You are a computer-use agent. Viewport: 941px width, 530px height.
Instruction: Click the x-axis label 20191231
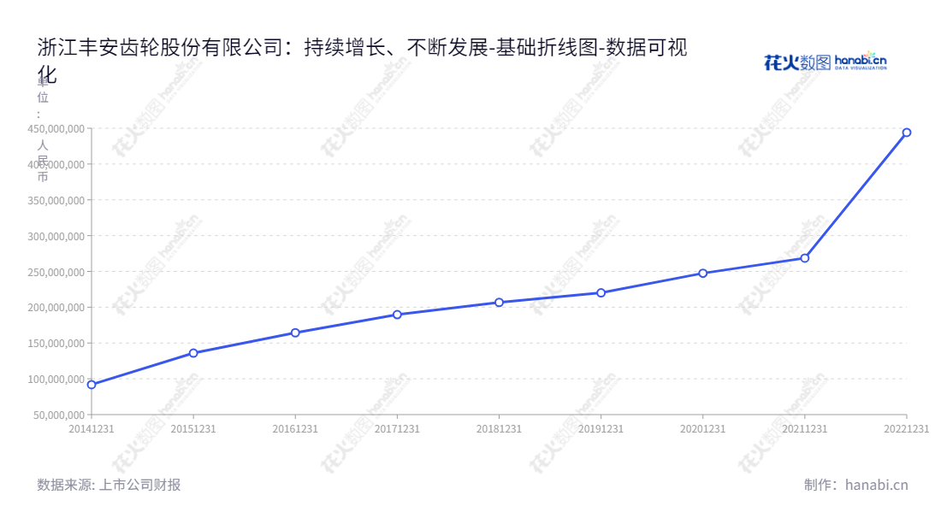pyautogui.click(x=601, y=429)
